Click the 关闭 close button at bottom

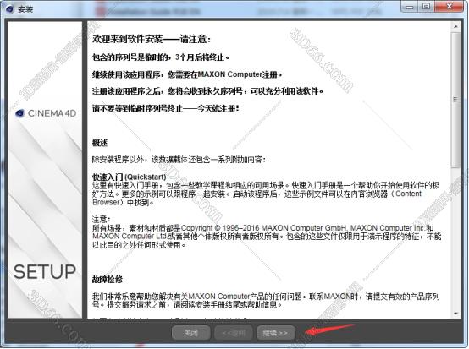pyautogui.click(x=190, y=332)
